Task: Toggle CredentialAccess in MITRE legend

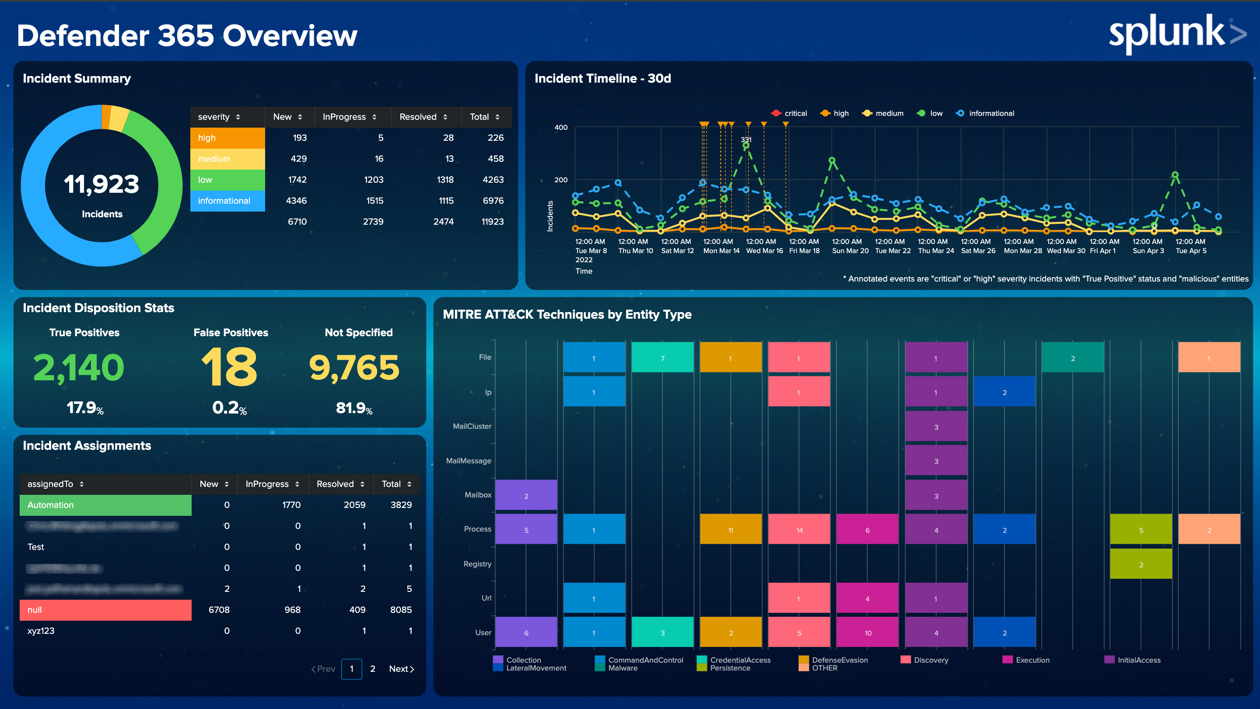Action: point(734,660)
